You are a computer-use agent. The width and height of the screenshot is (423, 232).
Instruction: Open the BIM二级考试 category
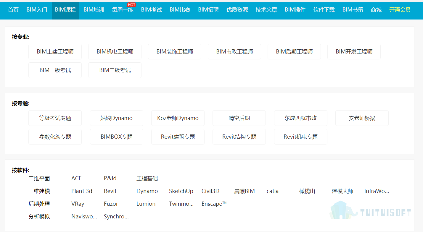[x=115, y=70]
